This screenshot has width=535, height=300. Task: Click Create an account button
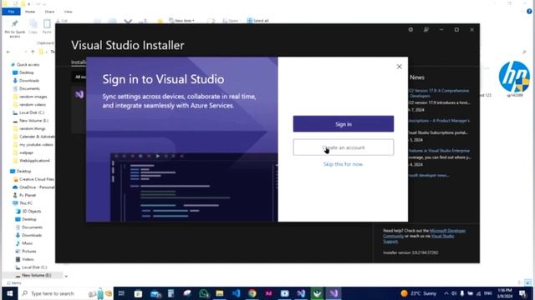[x=344, y=147]
